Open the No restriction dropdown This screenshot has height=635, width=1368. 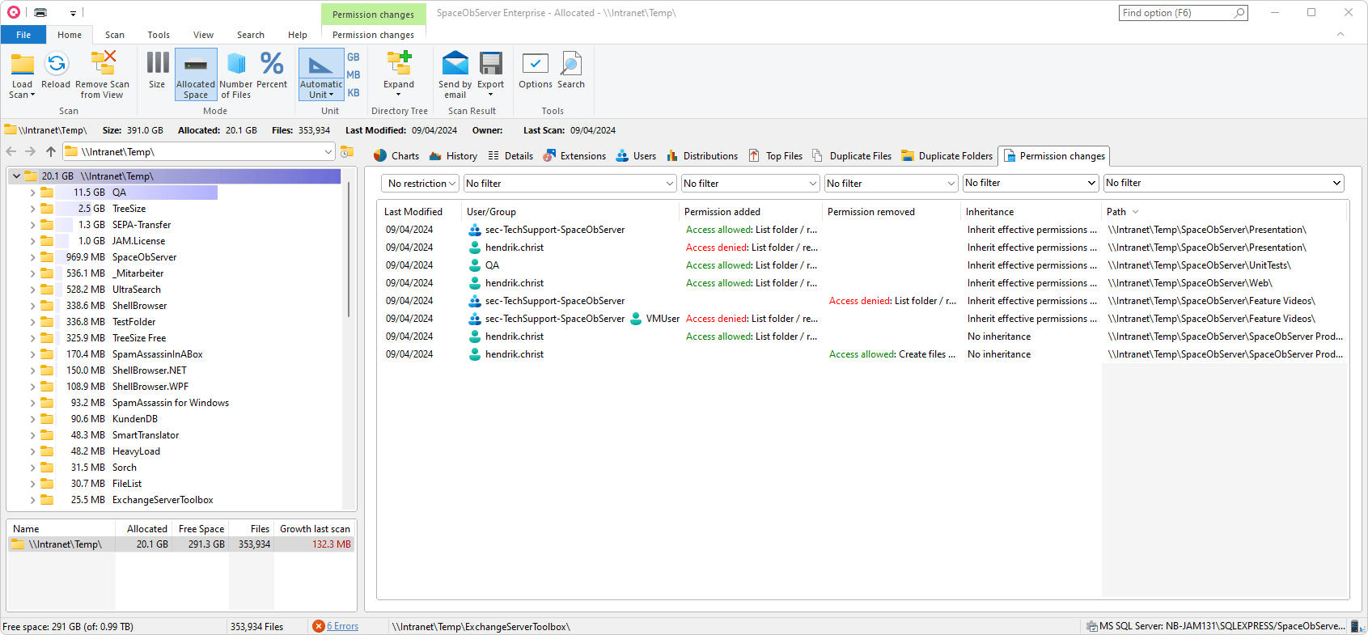(x=421, y=184)
